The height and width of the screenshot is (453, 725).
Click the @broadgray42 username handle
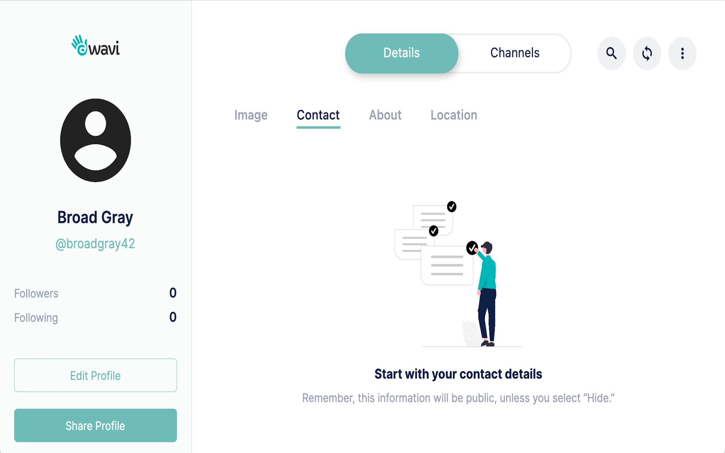point(95,244)
